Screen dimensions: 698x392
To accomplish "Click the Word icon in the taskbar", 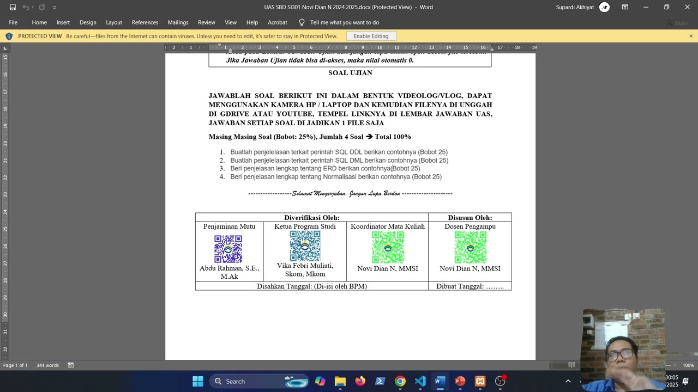I will pyautogui.click(x=440, y=381).
